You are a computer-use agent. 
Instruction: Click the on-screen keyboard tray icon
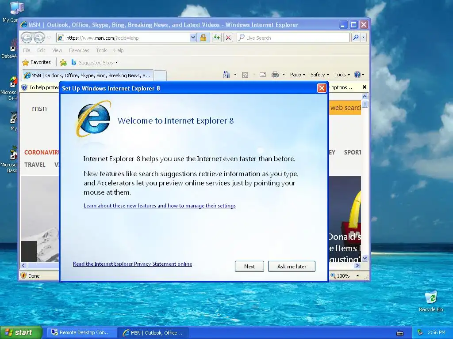[400, 333]
